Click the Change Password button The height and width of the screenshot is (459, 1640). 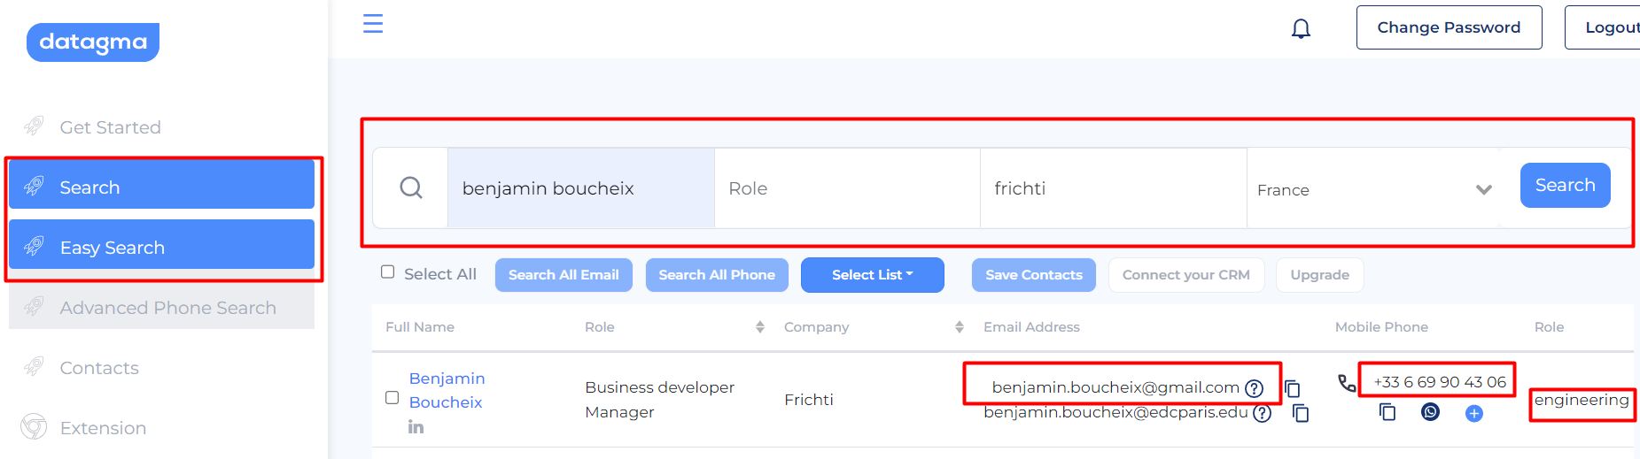point(1449,27)
